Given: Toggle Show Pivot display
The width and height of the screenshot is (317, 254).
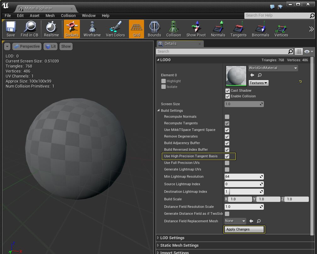Looking at the screenshot, I should point(196,29).
